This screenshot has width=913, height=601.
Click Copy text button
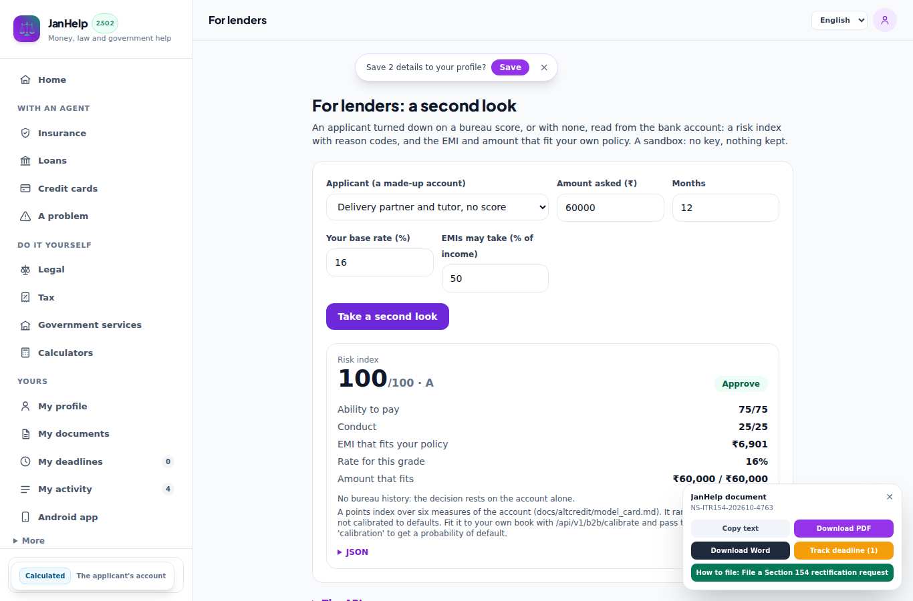741,528
